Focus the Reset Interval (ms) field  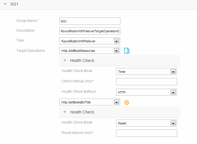coord(147,133)
